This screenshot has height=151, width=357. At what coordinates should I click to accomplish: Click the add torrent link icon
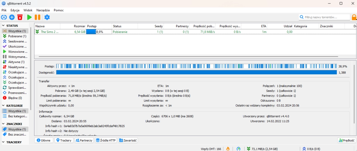click(4, 17)
